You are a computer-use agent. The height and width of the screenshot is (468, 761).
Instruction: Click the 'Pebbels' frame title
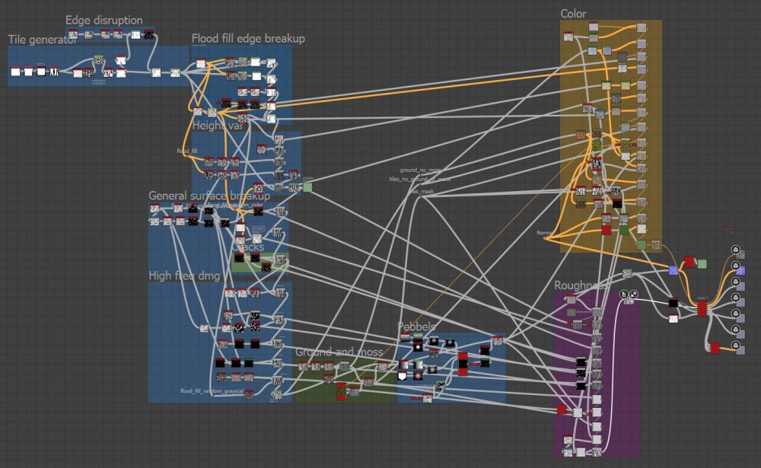click(x=416, y=326)
